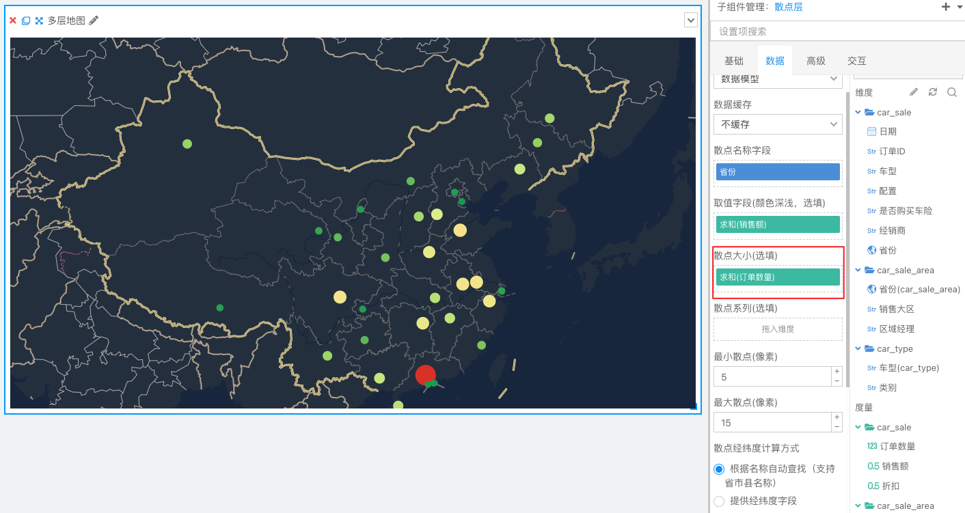Expand the 多层地图 component to fullscreen
The width and height of the screenshot is (965, 513).
[x=39, y=20]
